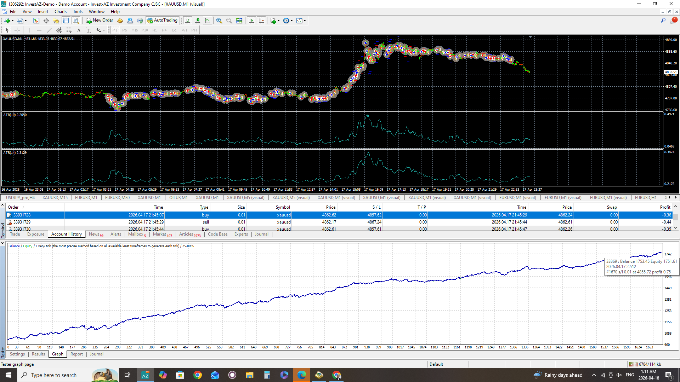Click the New Order button
The width and height of the screenshot is (680, 382).
(x=100, y=21)
